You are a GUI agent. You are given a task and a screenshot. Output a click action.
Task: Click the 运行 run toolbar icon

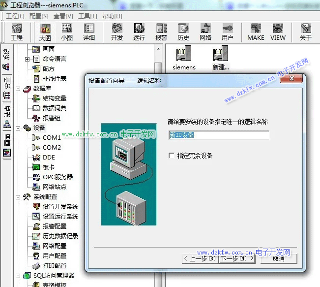pos(139,32)
